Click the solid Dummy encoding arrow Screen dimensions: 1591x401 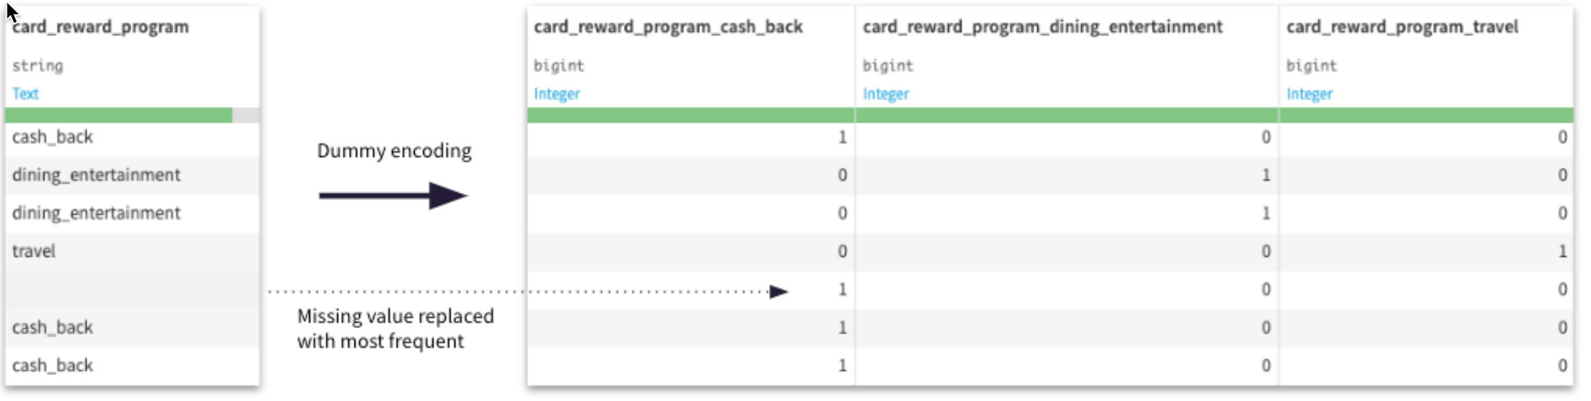[x=393, y=196]
